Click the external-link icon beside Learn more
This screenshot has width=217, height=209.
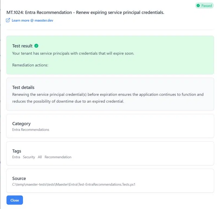point(8,20)
